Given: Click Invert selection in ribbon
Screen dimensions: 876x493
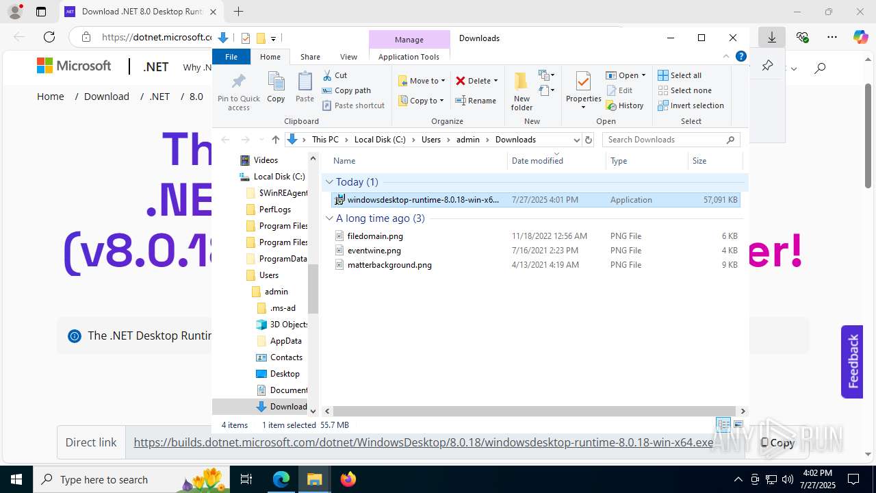Looking at the screenshot, I should tap(691, 105).
